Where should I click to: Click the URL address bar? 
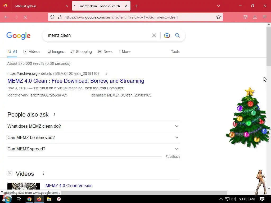135,17
